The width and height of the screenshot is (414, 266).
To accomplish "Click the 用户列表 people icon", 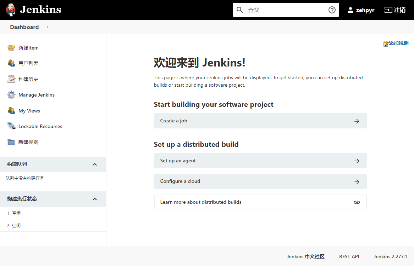I will [11, 63].
